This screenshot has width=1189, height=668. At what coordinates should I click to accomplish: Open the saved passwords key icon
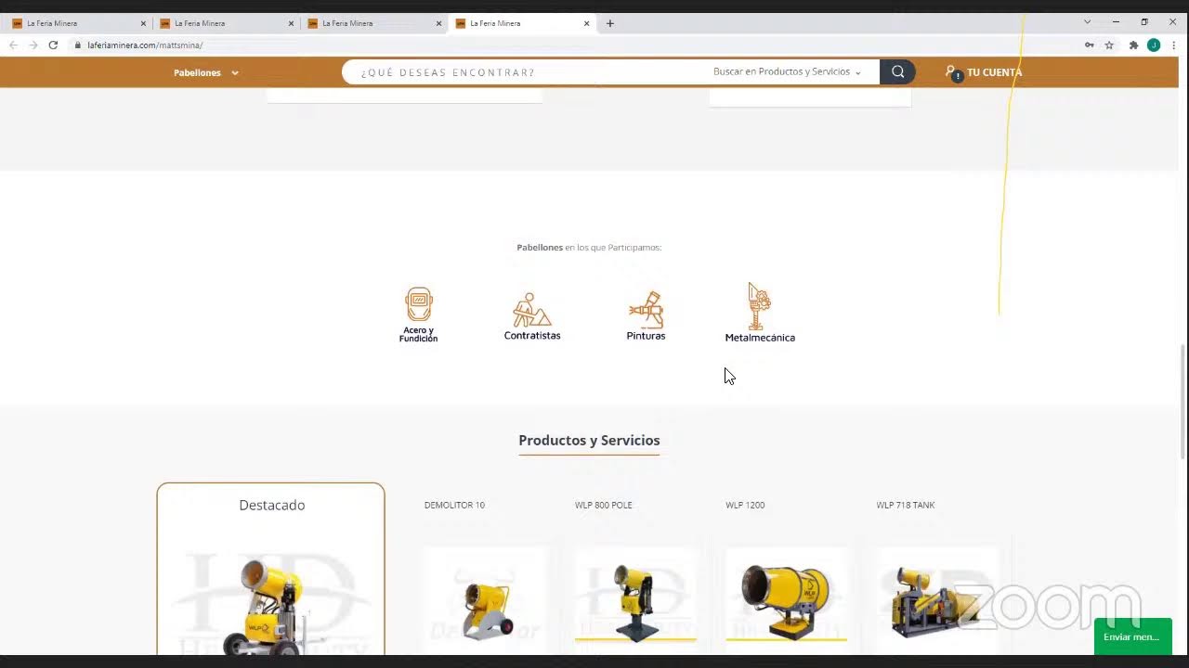point(1089,45)
